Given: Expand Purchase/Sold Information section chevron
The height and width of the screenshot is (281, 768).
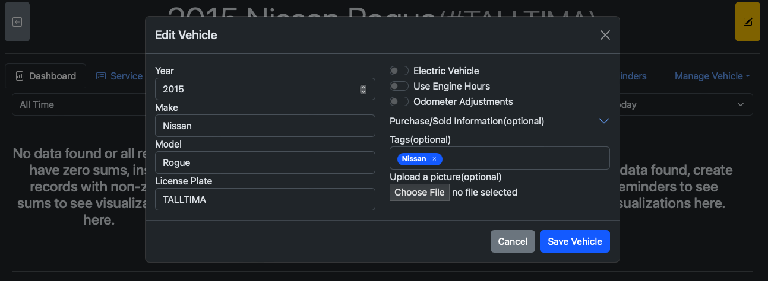Looking at the screenshot, I should [x=603, y=121].
